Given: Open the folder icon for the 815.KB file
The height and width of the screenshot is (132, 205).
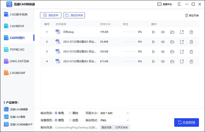Looking at the screenshot, I should tap(172, 61).
